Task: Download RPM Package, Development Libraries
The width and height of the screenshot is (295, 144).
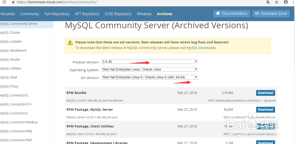Action: point(265,142)
